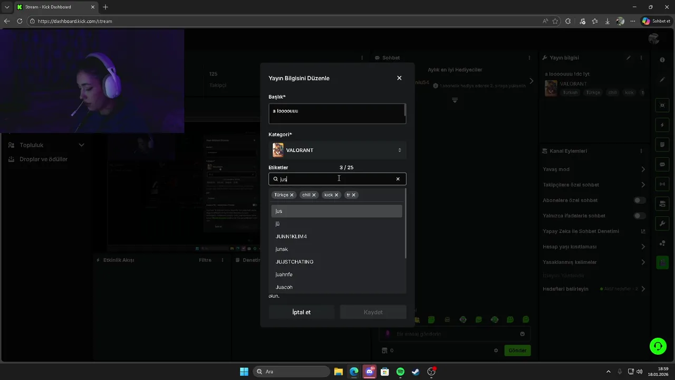This screenshot has height=380, width=675.
Task: Click the chat message input field
Action: 454,334
